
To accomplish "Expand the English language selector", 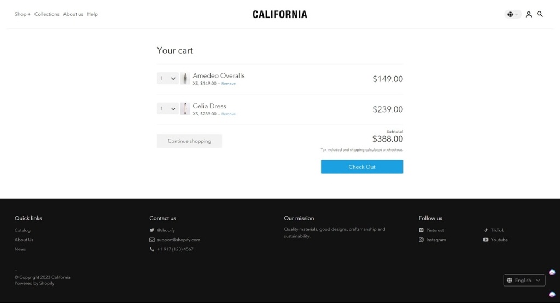I will (524, 280).
